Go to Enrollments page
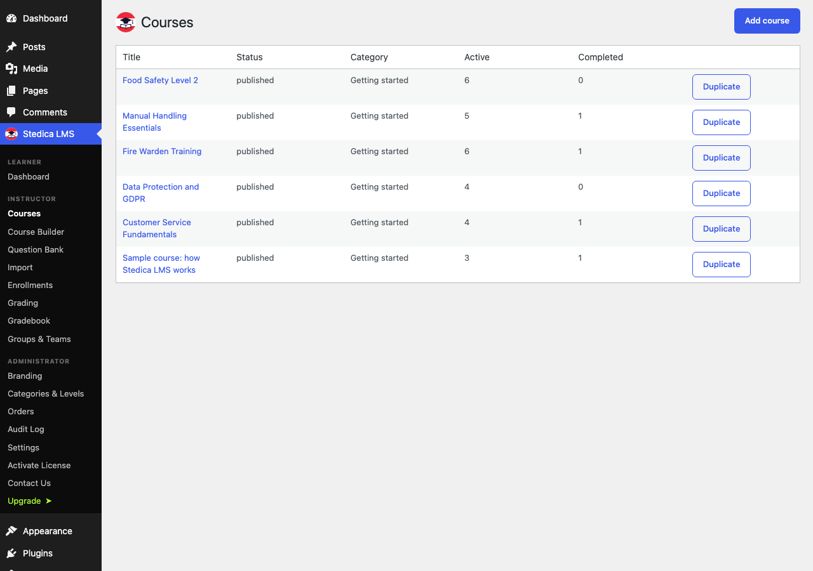Image resolution: width=813 pixels, height=571 pixels. [30, 285]
